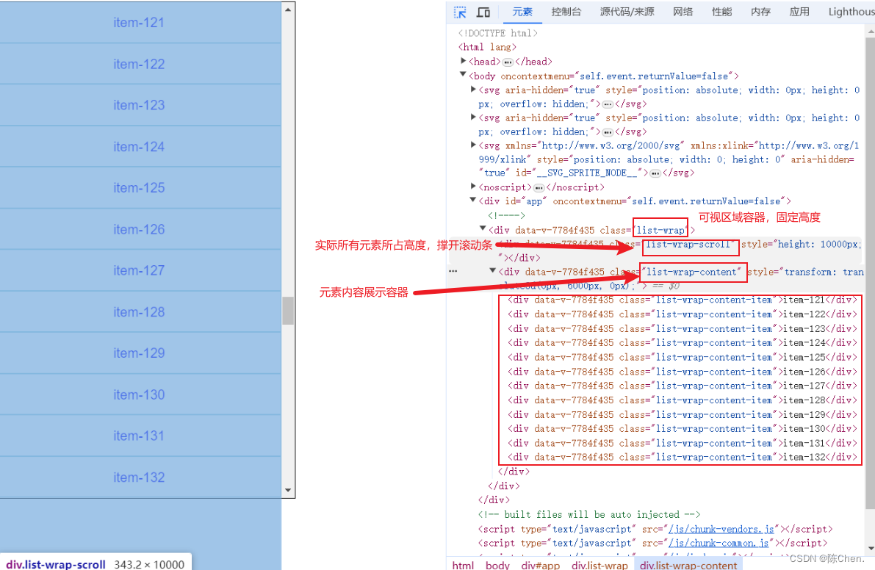Open the three-dot actions for selected node
The height and width of the screenshot is (570, 875).
click(453, 272)
